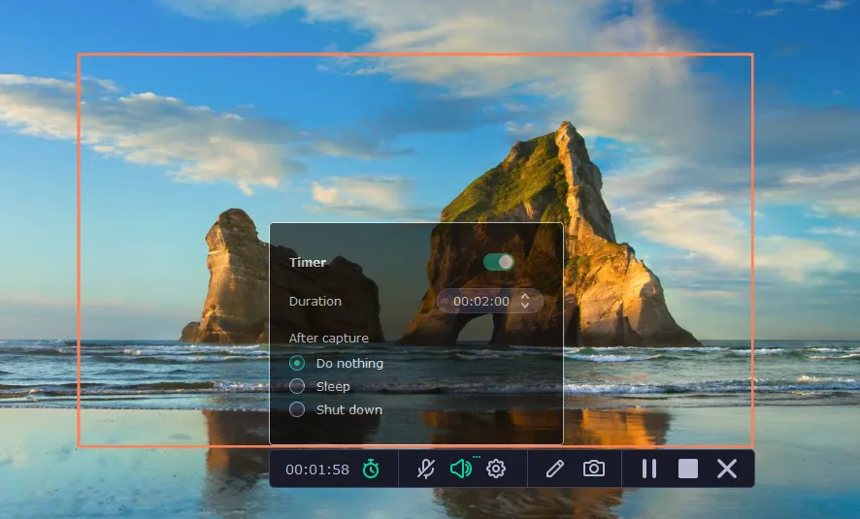Unmute the microphone icon
This screenshot has width=860, height=519.
[x=425, y=469]
